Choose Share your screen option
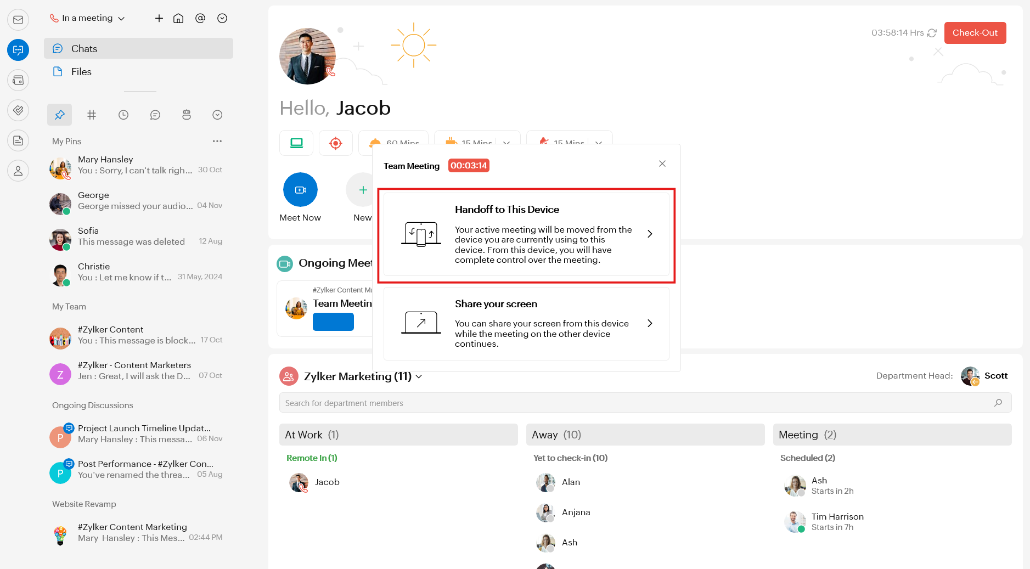Viewport: 1030px width, 569px height. coord(526,324)
